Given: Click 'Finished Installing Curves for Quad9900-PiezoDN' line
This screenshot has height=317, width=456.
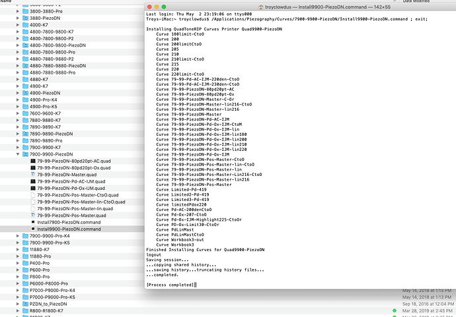Looking at the screenshot, I should click(x=206, y=250).
